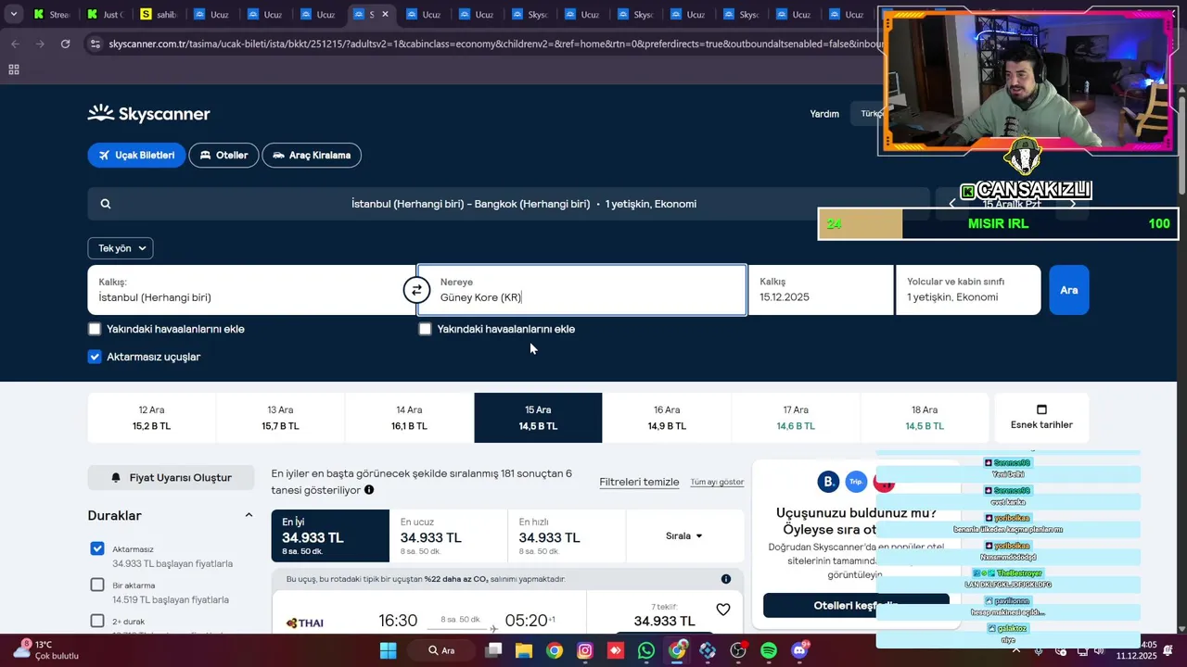Viewport: 1187px width, 667px height.
Task: Click the previous day arrow in date navigator
Action: click(951, 204)
